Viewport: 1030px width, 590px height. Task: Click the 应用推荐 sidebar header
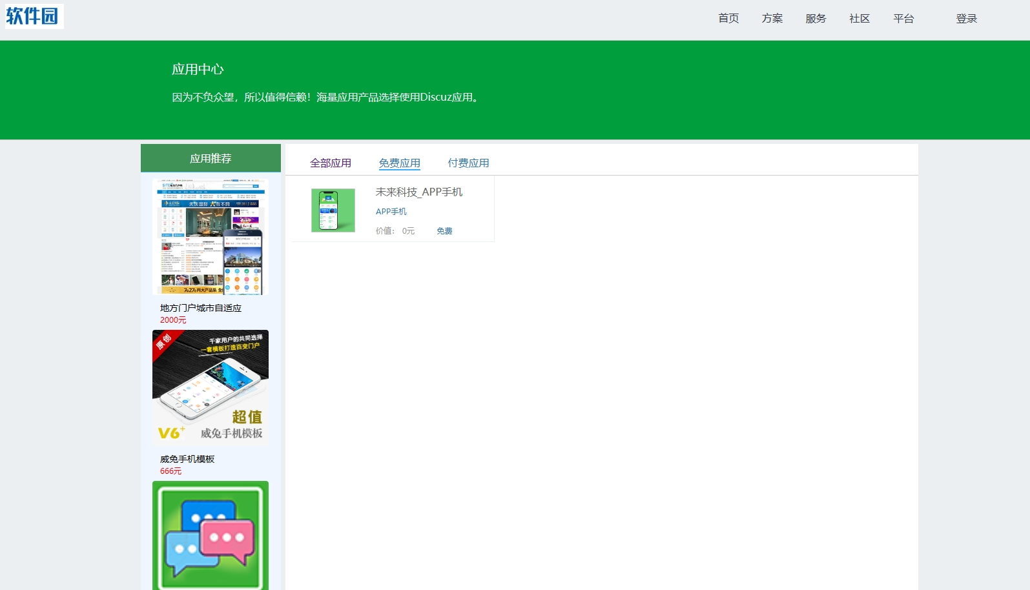[211, 159]
